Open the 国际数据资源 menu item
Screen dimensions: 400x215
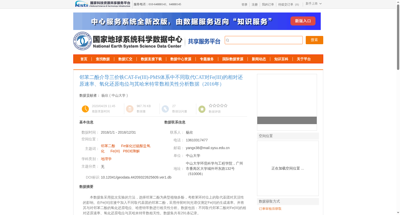233,59
